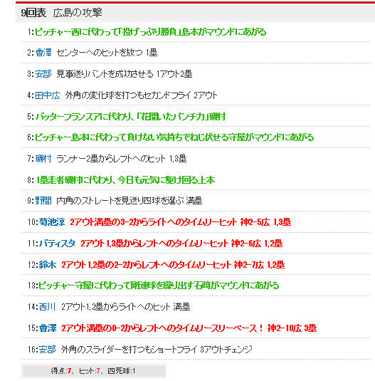Select row 5 pinch hitter 磯村 announcement
The height and width of the screenshot is (381, 375).
point(131,117)
